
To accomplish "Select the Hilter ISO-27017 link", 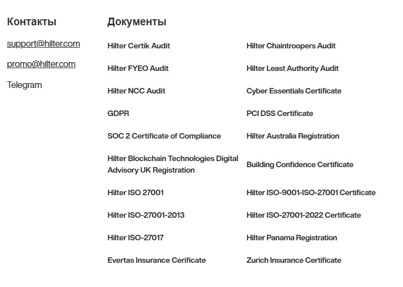I will coord(135,238).
